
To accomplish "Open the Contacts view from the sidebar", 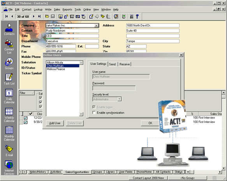I will (9, 29).
